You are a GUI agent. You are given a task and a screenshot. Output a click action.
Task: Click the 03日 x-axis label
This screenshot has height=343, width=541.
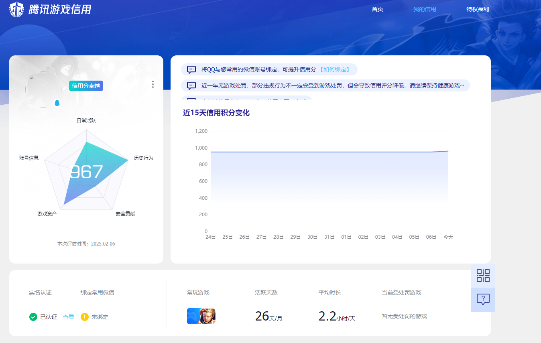click(x=380, y=237)
